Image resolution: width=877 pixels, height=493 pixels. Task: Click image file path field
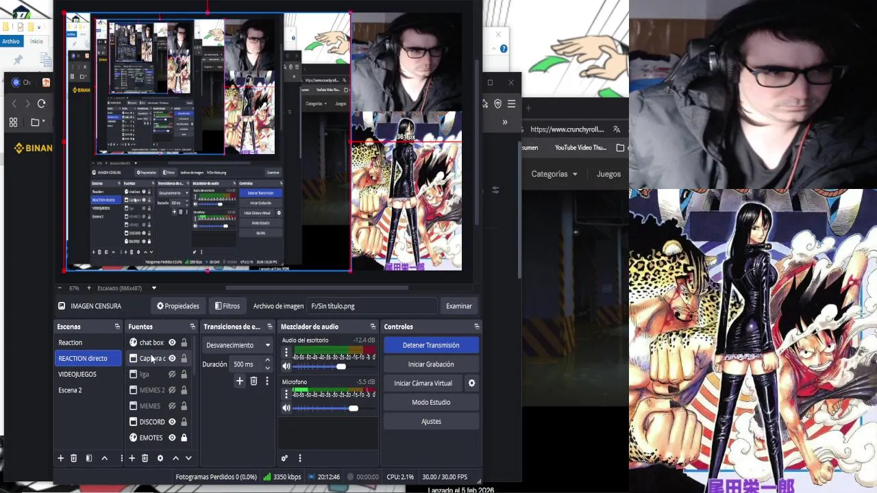pos(373,306)
